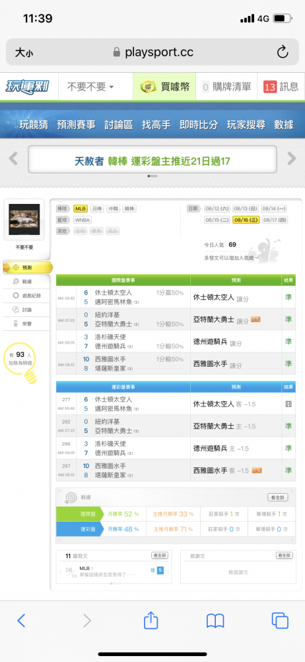Click the 運彩盤 win-rate label
This screenshot has height=662, width=305.
[x=79, y=528]
